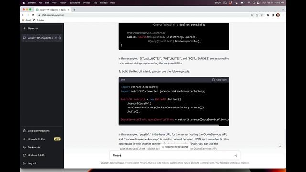
Task: Click Upgrade to Plus
Action: pos(42,139)
